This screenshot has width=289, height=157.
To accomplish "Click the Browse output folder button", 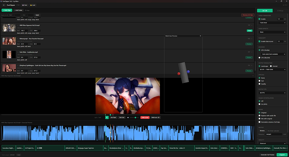I will pos(262,131).
